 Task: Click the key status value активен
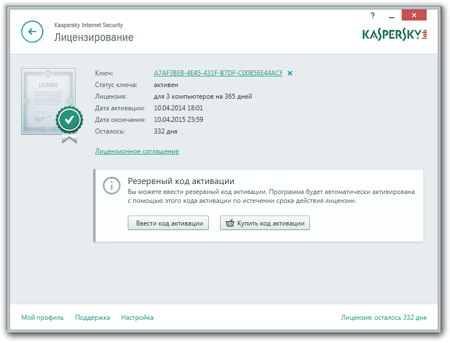click(x=166, y=85)
